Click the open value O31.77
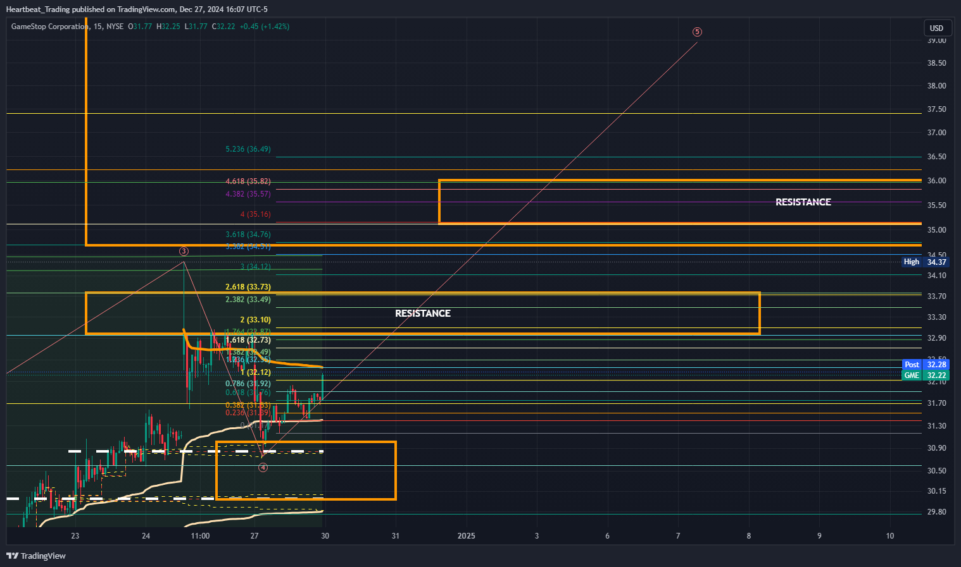Viewport: 961px width, 567px height. [x=140, y=27]
